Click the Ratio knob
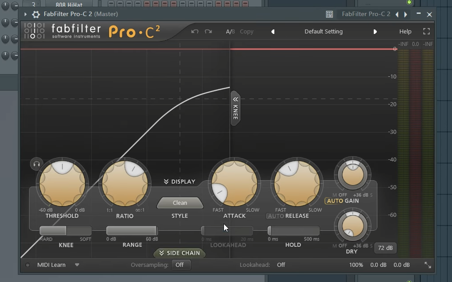The image size is (452, 282). [x=125, y=183]
